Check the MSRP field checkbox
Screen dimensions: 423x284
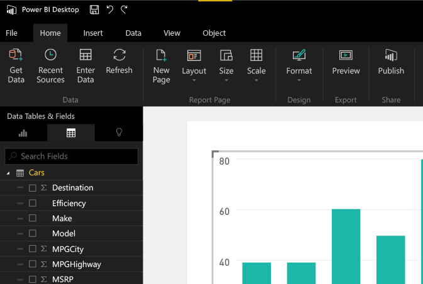(33, 280)
